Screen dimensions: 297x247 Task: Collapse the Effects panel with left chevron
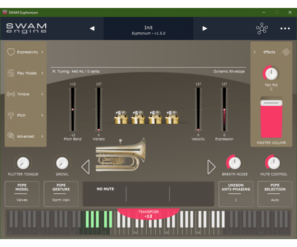(255, 52)
